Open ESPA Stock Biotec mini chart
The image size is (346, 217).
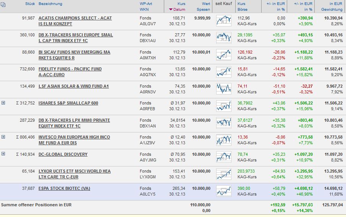click(x=224, y=191)
